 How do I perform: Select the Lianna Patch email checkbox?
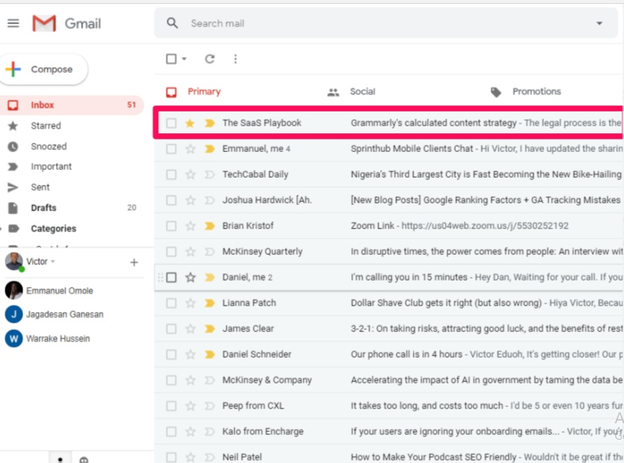171,303
